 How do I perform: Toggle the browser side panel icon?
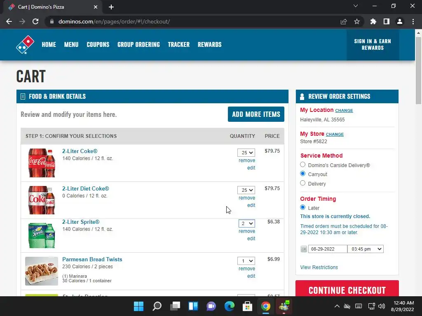[x=387, y=21]
